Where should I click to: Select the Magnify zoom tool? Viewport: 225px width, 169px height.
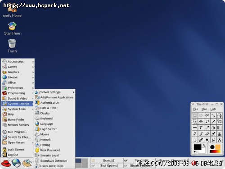click(207, 122)
